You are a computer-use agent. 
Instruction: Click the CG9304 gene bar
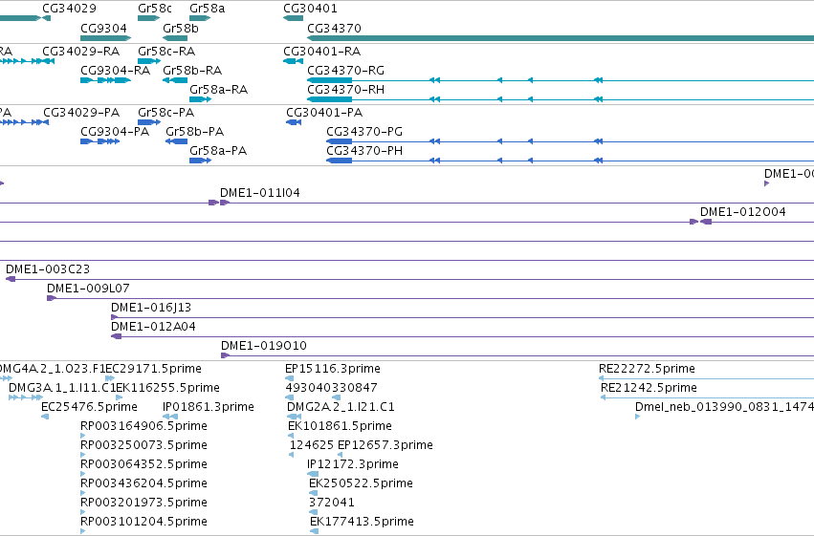pyautogui.click(x=105, y=38)
